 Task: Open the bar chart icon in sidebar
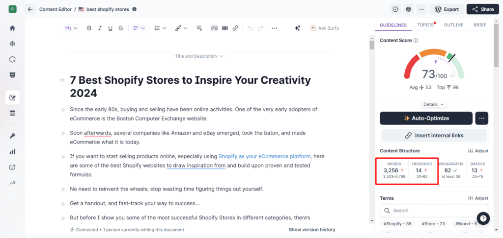[12, 152]
